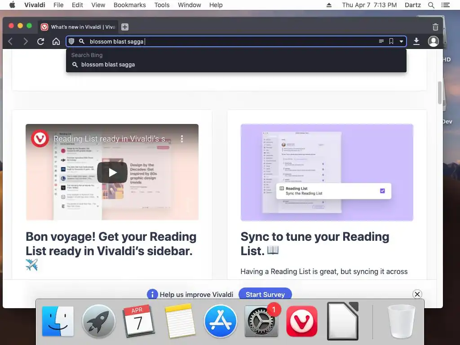Screen dimensions: 460x345
Task: Click the eject icon in menu bar
Action: [329, 5]
